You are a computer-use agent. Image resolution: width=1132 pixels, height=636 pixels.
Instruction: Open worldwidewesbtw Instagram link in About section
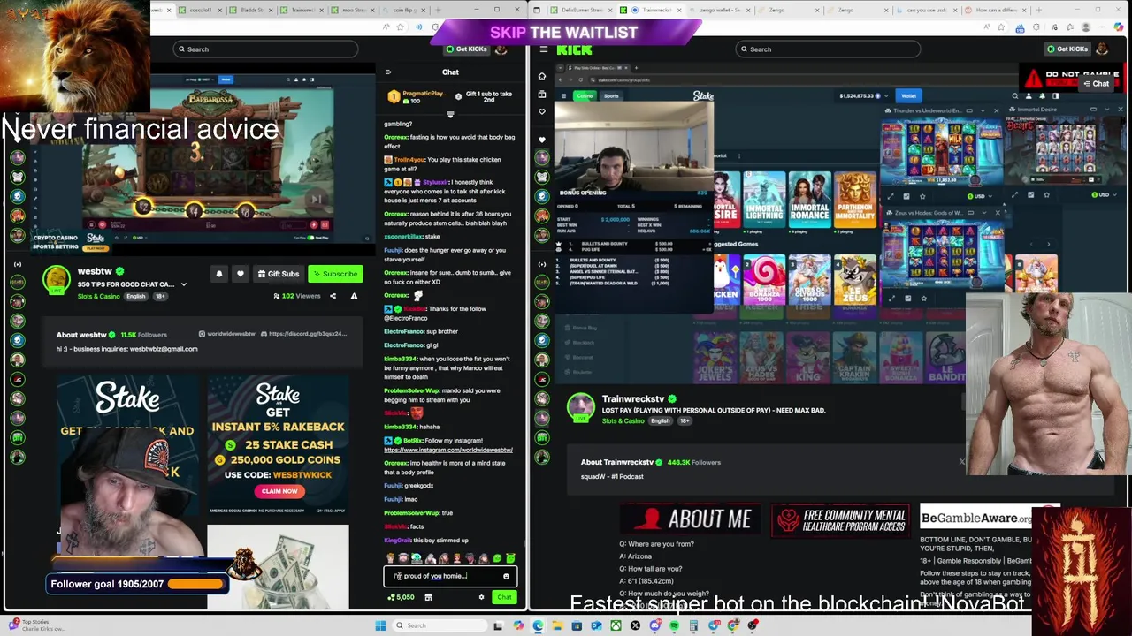[x=226, y=334]
